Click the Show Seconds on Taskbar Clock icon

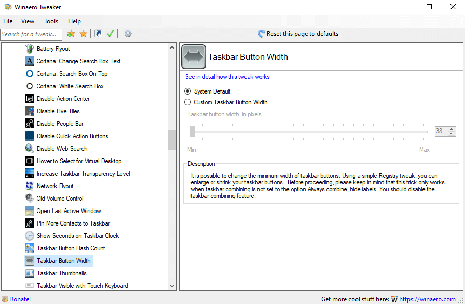pos(30,236)
